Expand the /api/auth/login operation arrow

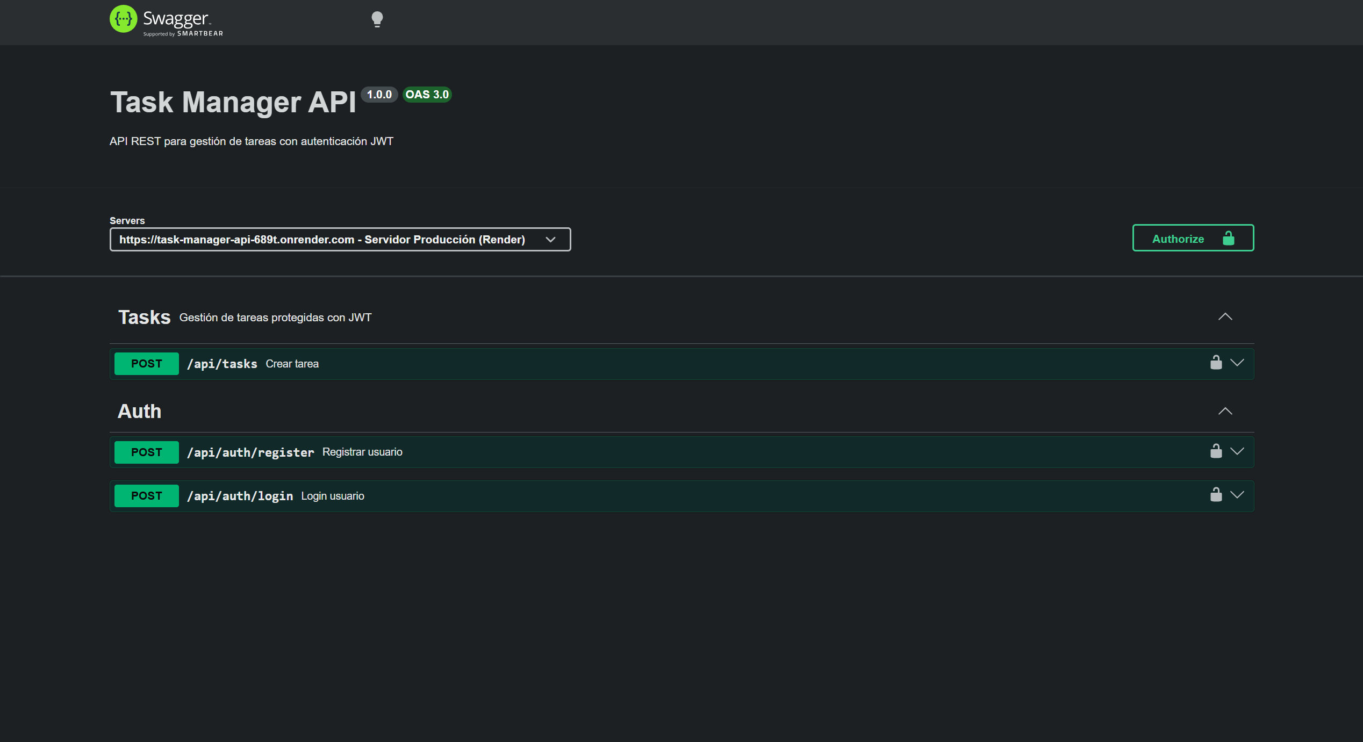pyautogui.click(x=1237, y=495)
